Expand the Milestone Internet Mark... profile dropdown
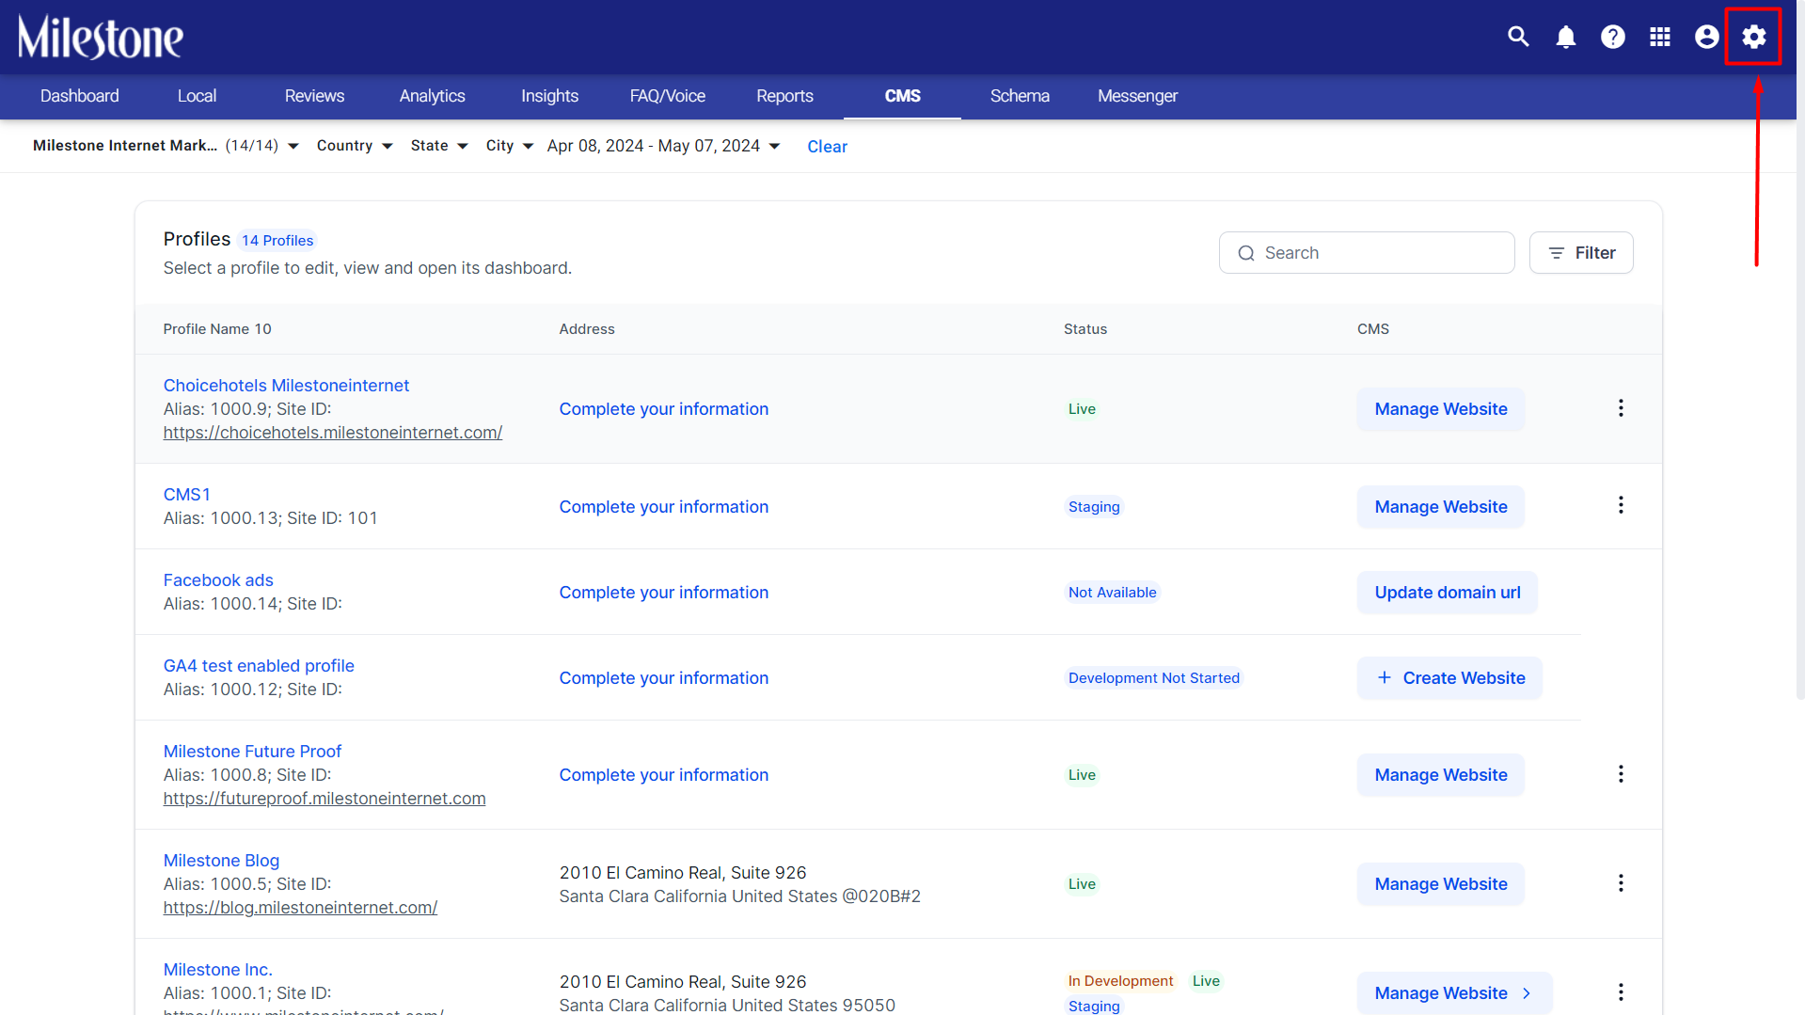Image resolution: width=1805 pixels, height=1015 pixels. [166, 146]
